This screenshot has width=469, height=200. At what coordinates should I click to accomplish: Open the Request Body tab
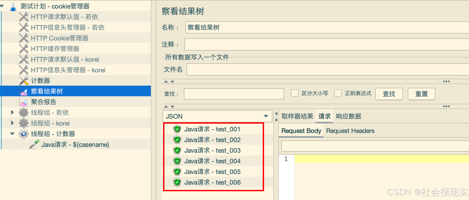click(301, 131)
